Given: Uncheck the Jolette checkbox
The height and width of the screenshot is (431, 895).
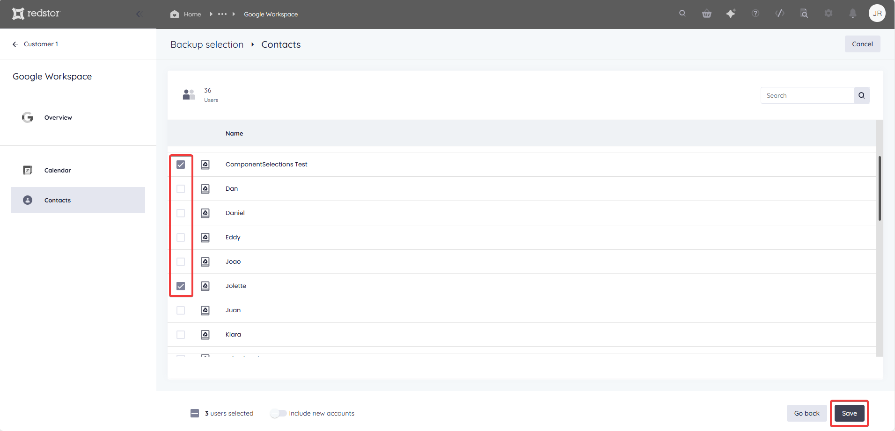Looking at the screenshot, I should click(x=181, y=286).
